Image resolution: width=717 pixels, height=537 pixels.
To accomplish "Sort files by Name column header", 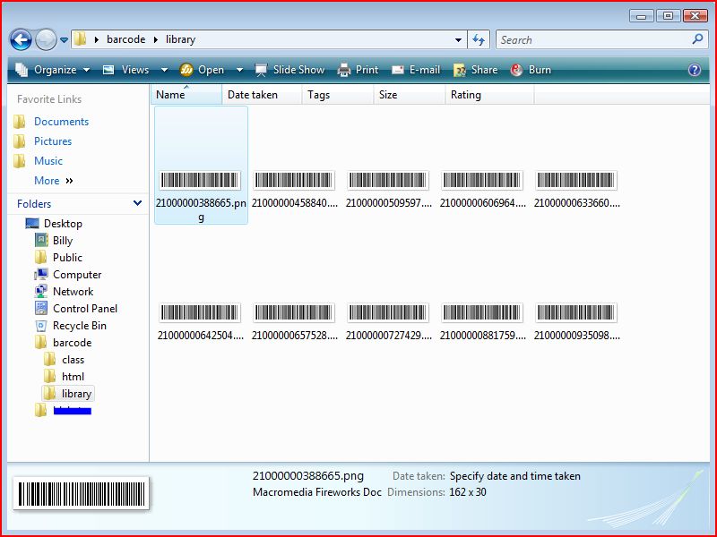I will tap(186, 95).
